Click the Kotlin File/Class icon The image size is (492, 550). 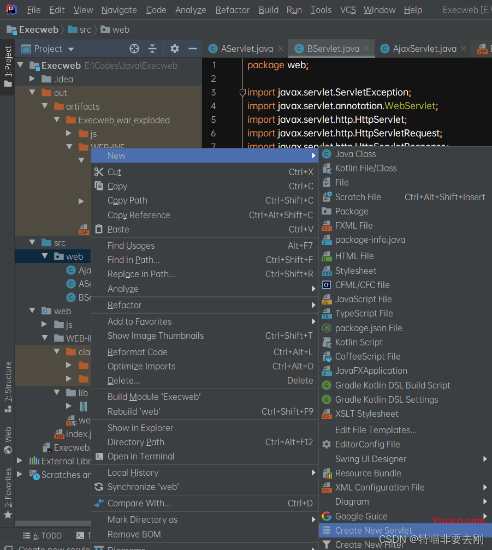tap(327, 169)
